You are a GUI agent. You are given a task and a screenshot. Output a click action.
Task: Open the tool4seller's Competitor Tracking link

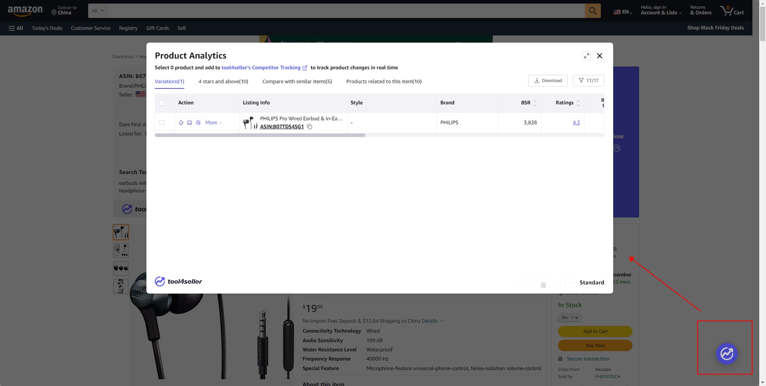[261, 68]
